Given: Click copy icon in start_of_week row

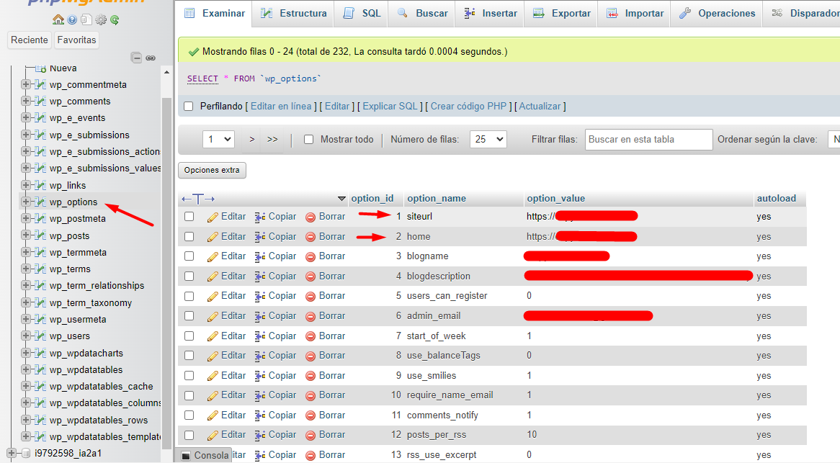Looking at the screenshot, I should click(260, 336).
